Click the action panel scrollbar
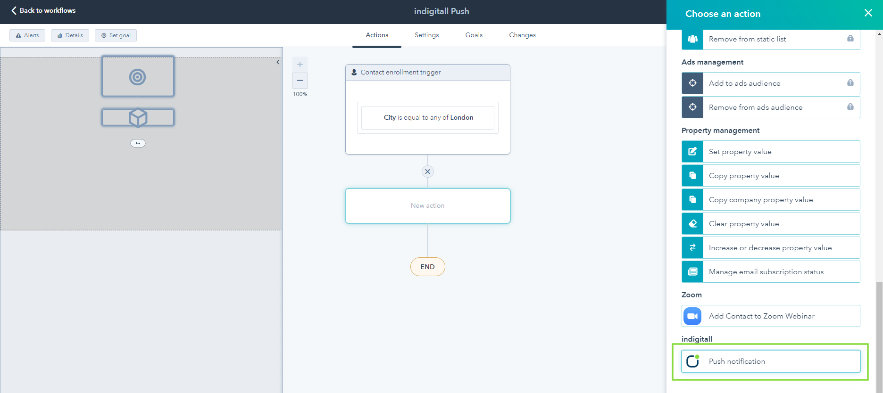The image size is (883, 393). pyautogui.click(x=879, y=337)
